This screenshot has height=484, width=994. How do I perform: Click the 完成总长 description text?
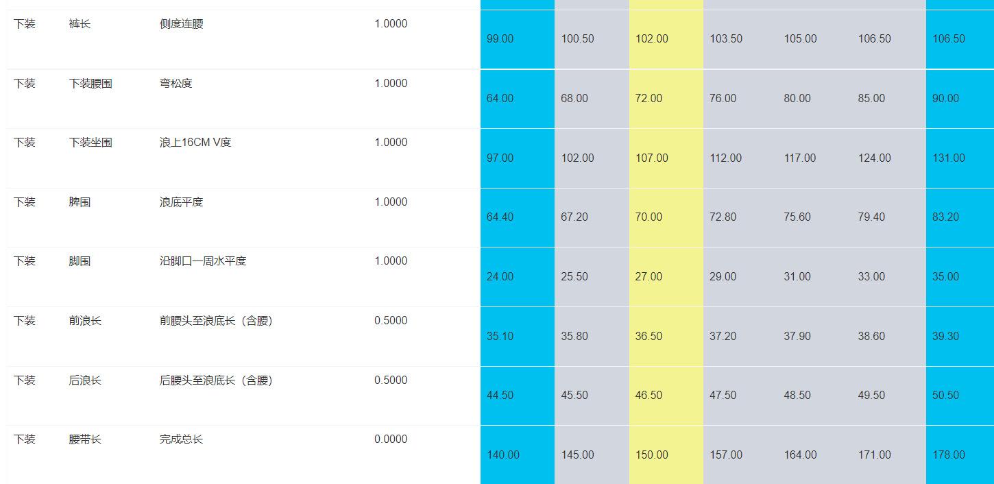[x=181, y=439]
